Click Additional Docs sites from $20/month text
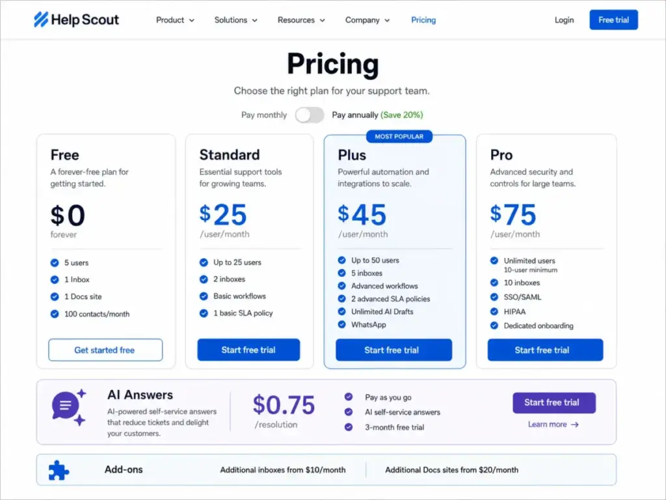This screenshot has width=666, height=500. pos(451,470)
